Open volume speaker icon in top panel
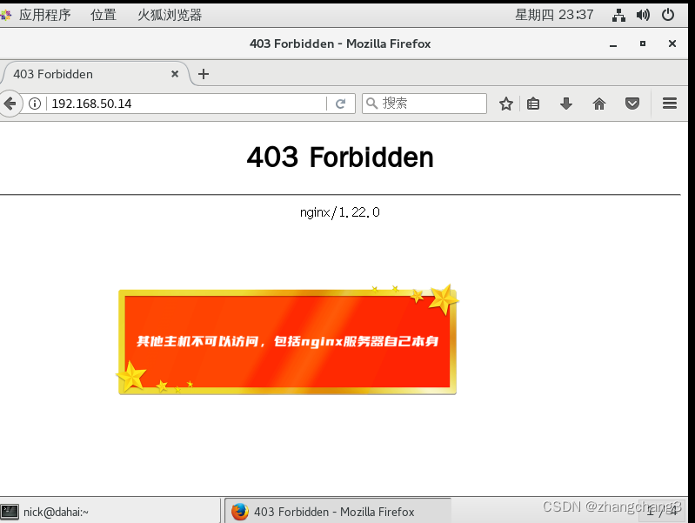This screenshot has height=523, width=695. pos(643,15)
